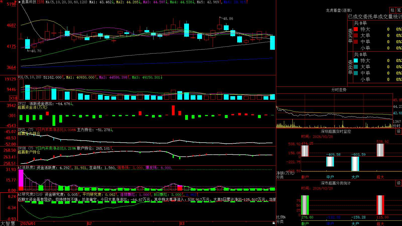402x226 pixels.
Task: Click the 委买单 section label
Action: tap(350, 36)
